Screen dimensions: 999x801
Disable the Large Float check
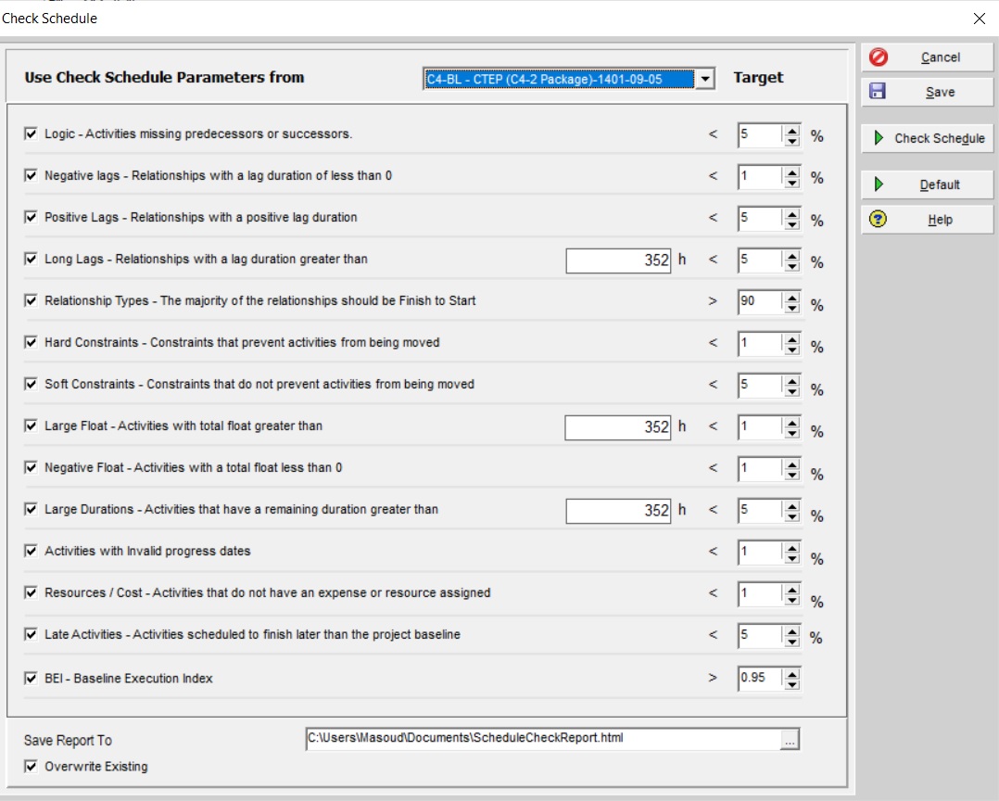[31, 426]
